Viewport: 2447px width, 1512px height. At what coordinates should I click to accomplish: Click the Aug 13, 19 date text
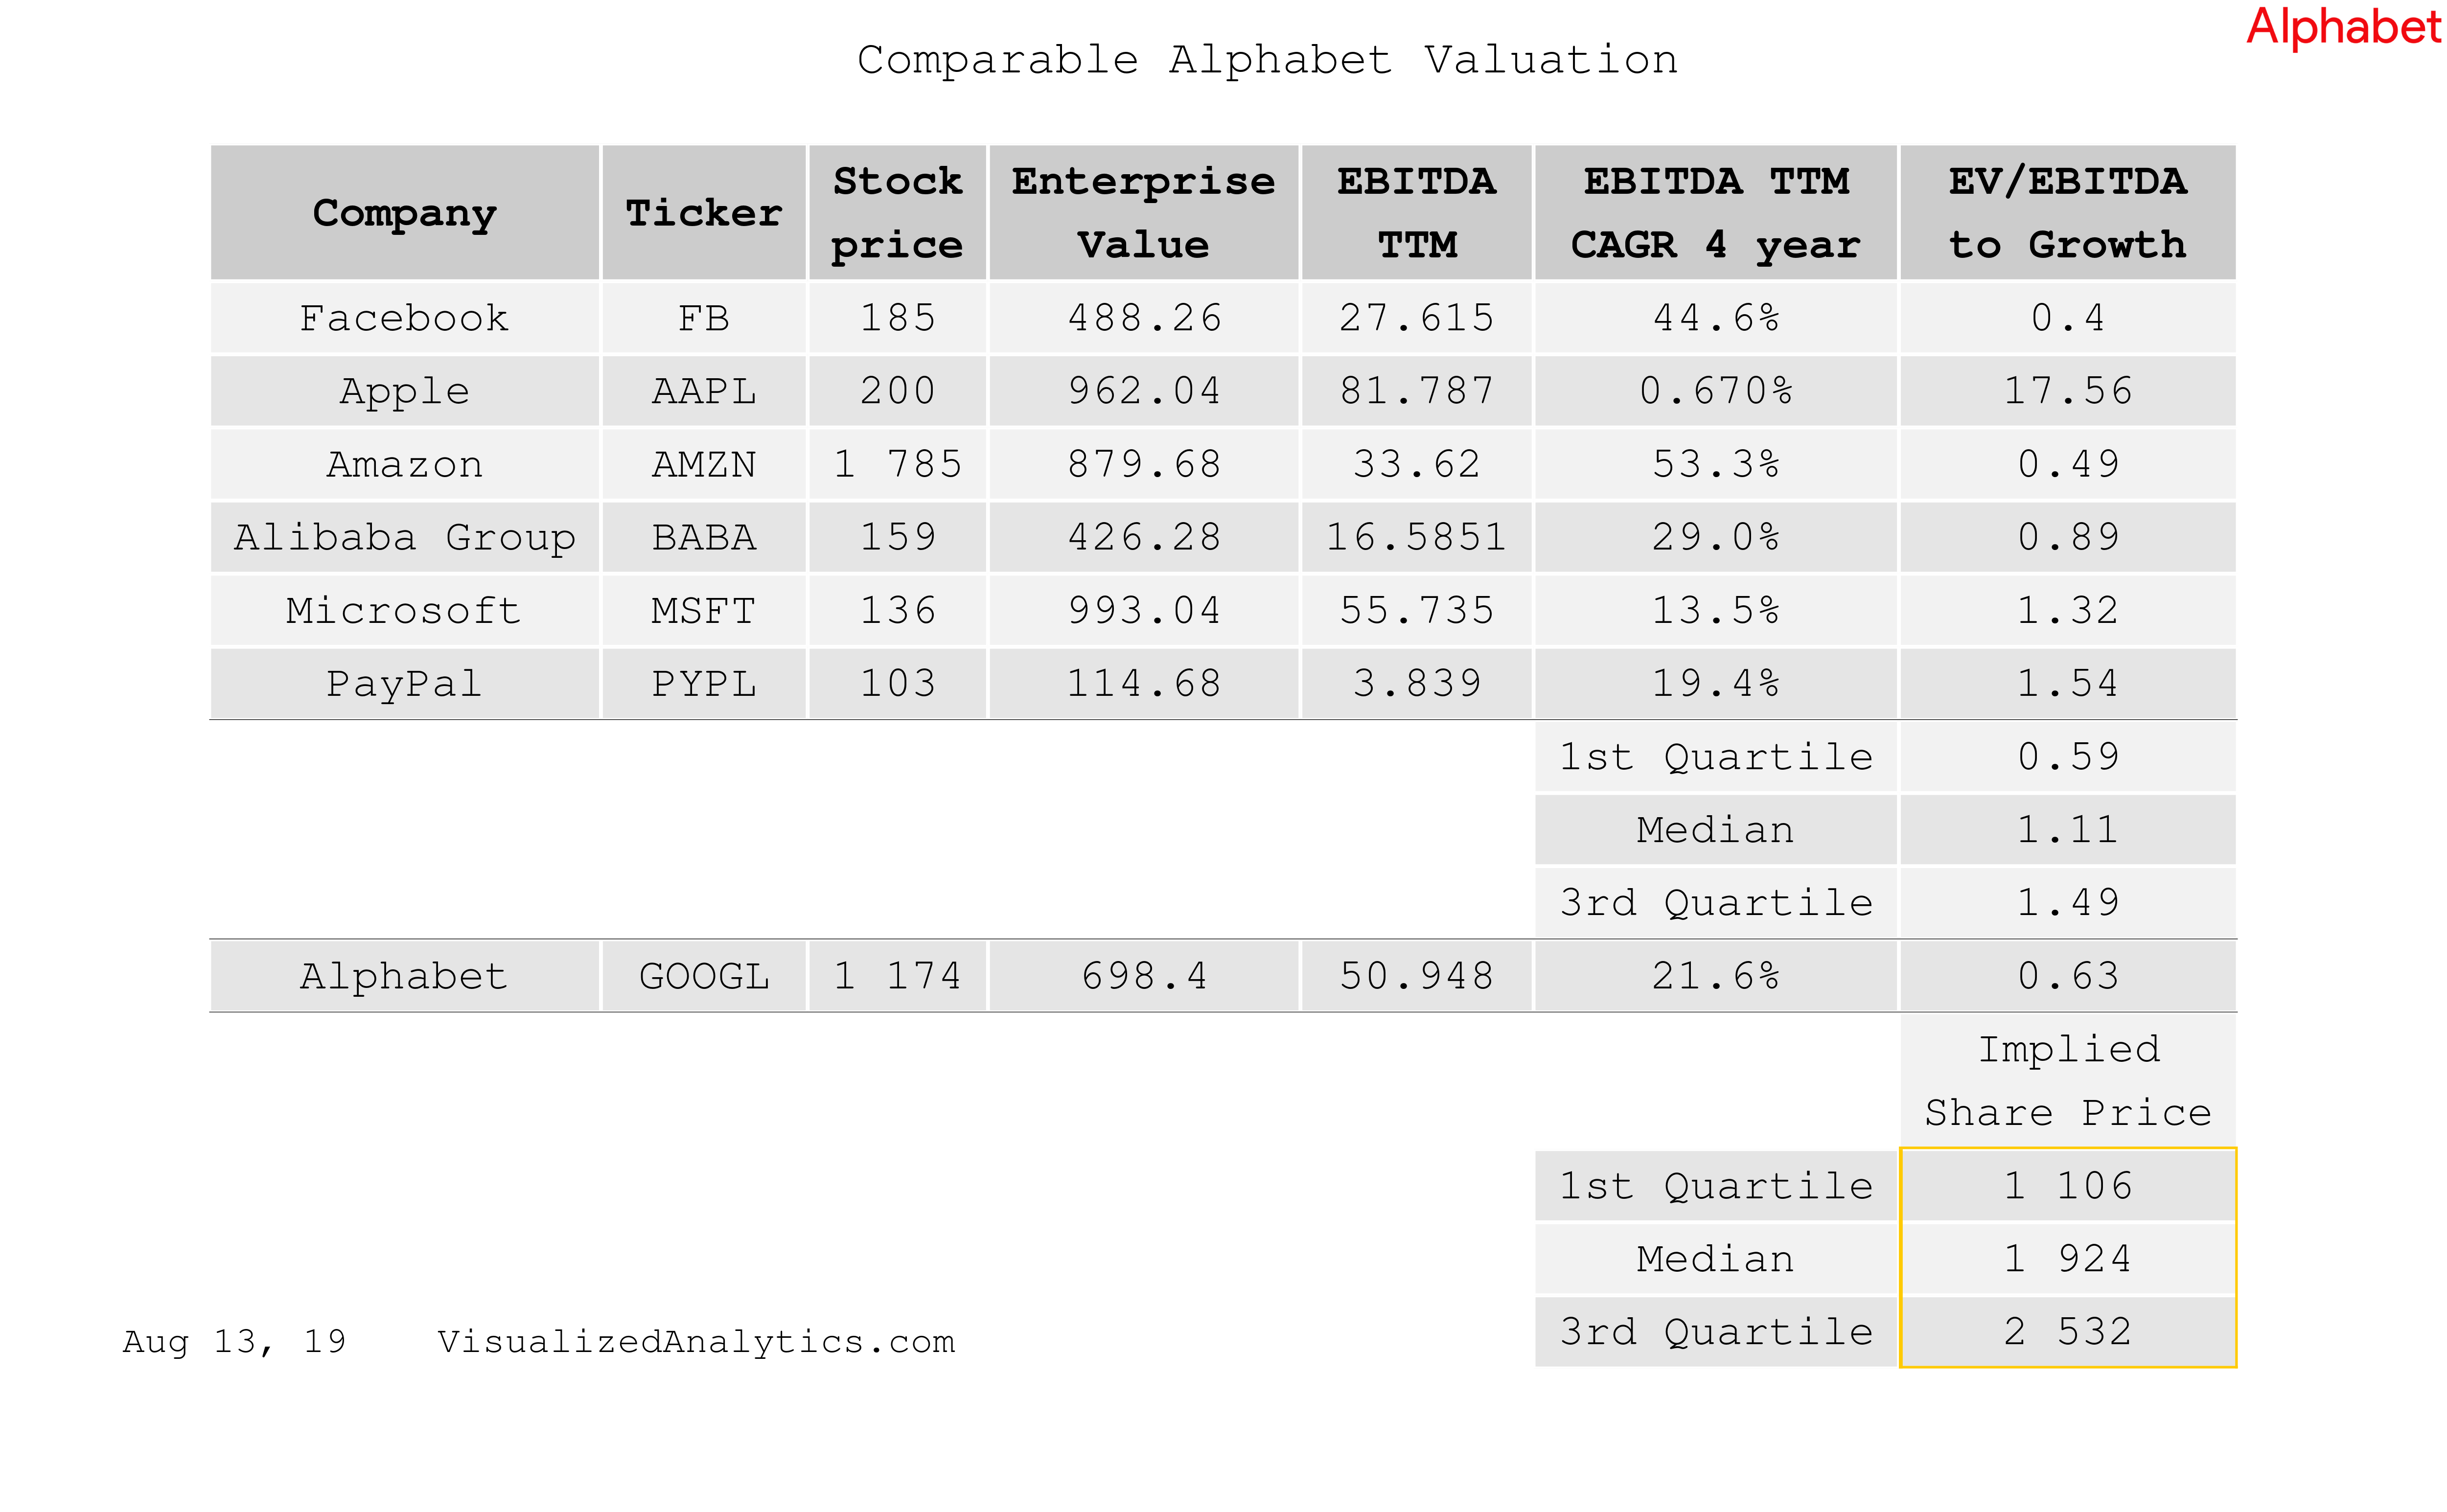pyautogui.click(x=234, y=1341)
